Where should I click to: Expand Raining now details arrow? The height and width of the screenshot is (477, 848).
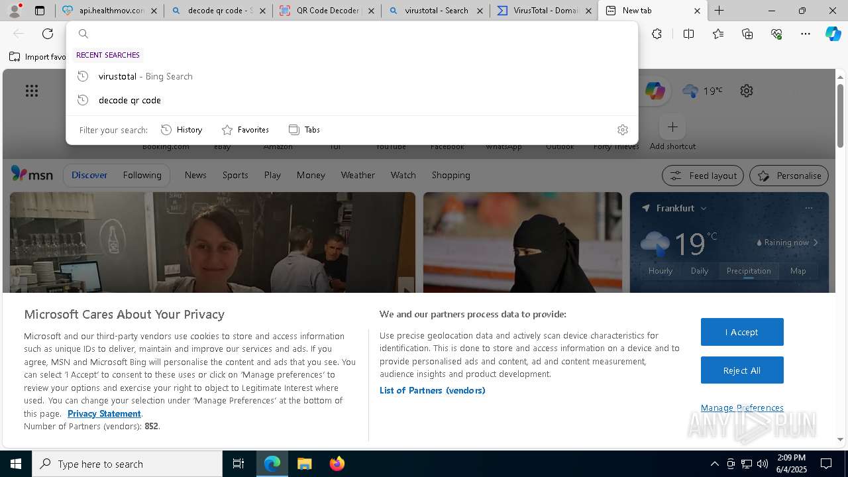click(x=816, y=242)
